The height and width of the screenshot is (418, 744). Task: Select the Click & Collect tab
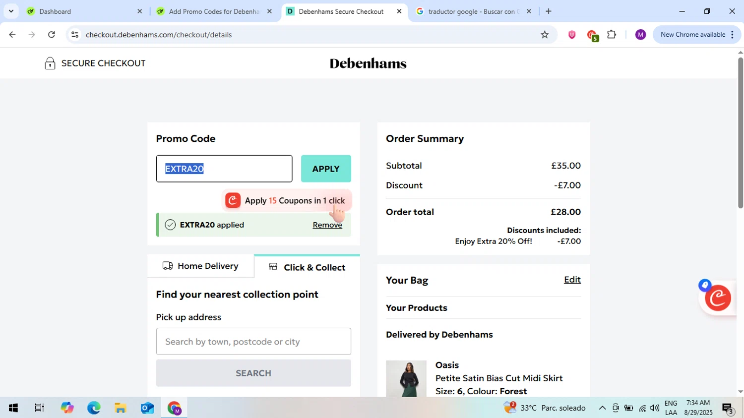click(307, 267)
